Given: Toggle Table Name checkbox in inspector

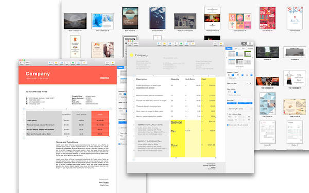Looking at the screenshot, I should (228, 78).
